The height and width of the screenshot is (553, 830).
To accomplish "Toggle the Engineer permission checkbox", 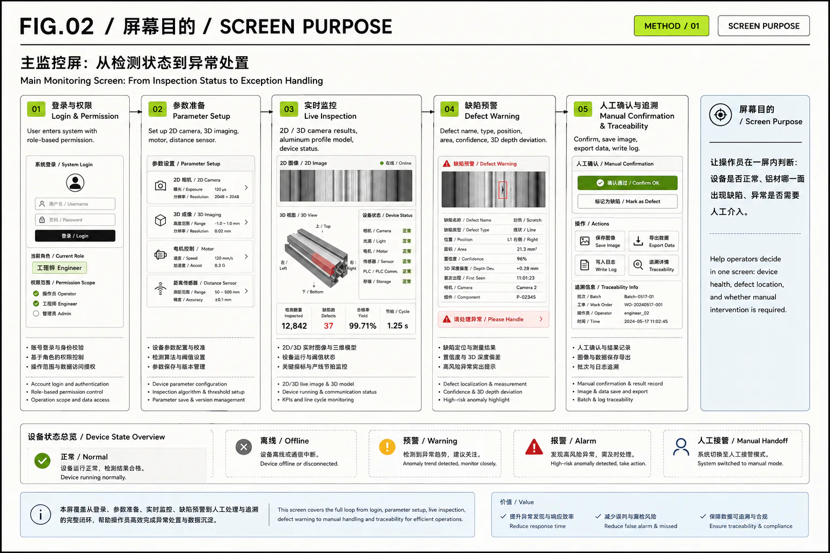I will coord(36,304).
